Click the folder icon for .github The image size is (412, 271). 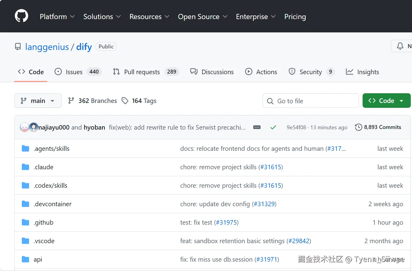coord(25,222)
